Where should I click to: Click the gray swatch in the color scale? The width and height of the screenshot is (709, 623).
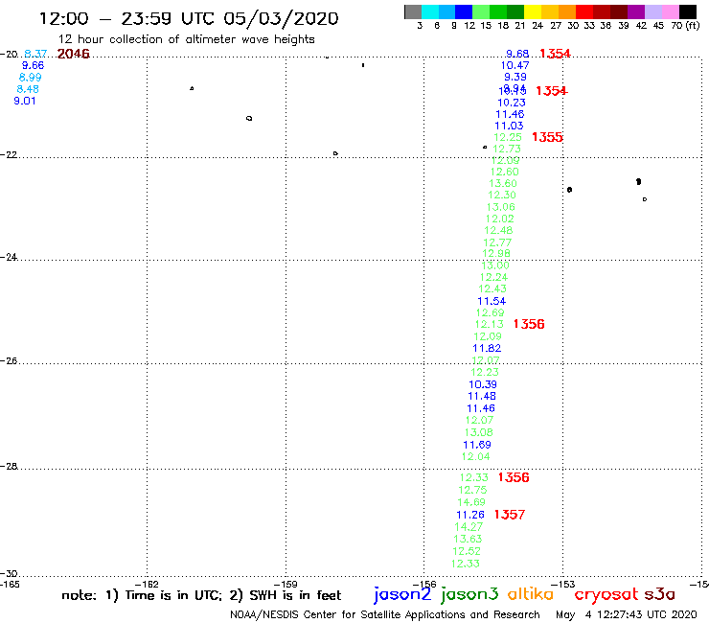pos(413,12)
